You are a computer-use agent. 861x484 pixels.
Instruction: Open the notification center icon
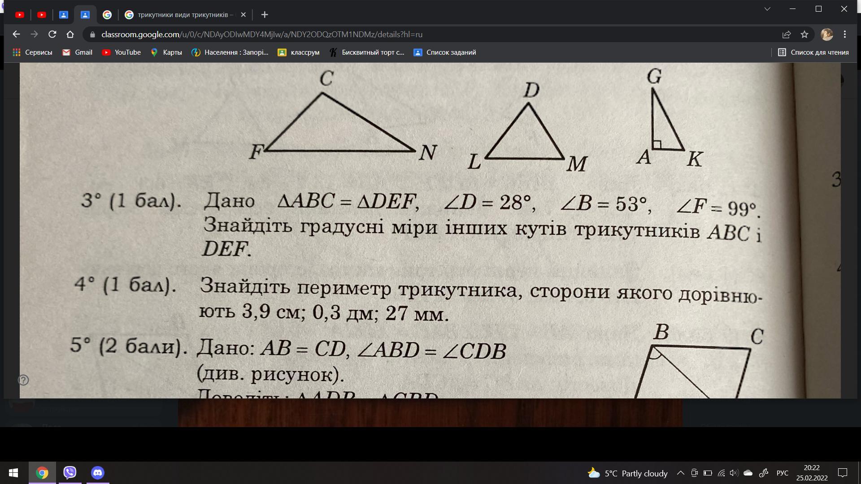coord(843,473)
